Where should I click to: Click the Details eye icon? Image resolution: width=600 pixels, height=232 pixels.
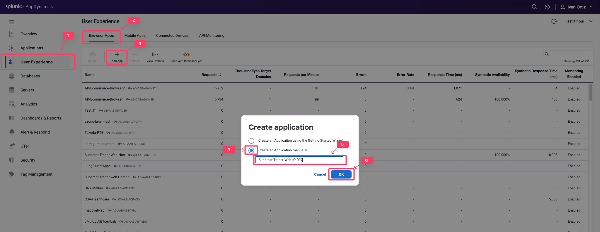[93, 54]
